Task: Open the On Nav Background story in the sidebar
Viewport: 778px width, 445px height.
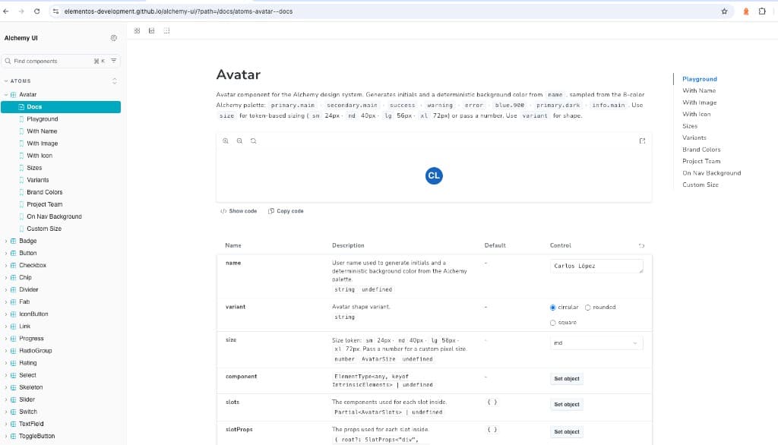Action: pos(54,216)
